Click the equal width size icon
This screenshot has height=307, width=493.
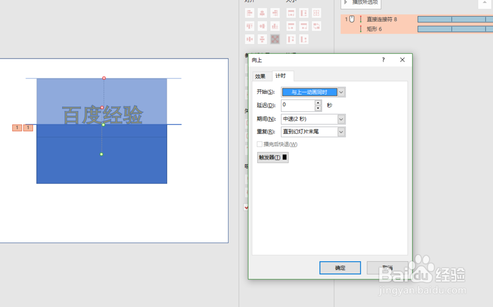point(291,13)
